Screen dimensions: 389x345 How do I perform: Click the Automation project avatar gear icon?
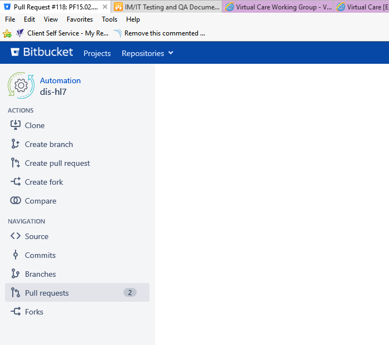(x=21, y=85)
